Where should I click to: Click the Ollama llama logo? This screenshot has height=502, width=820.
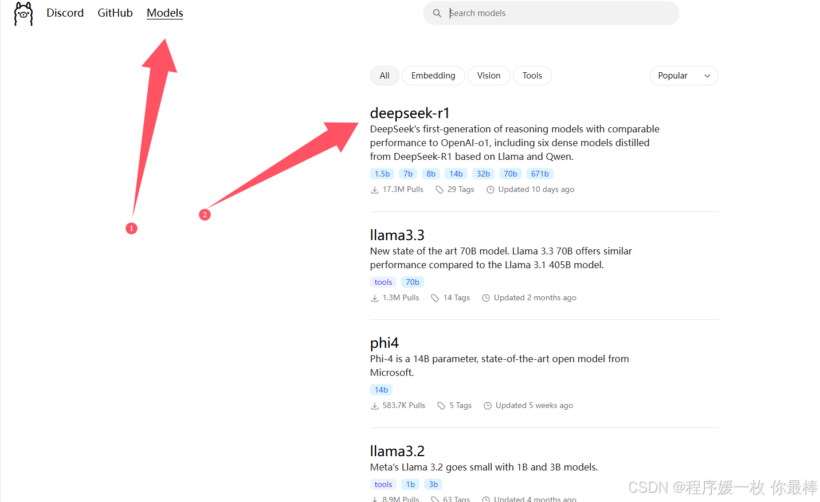(23, 13)
